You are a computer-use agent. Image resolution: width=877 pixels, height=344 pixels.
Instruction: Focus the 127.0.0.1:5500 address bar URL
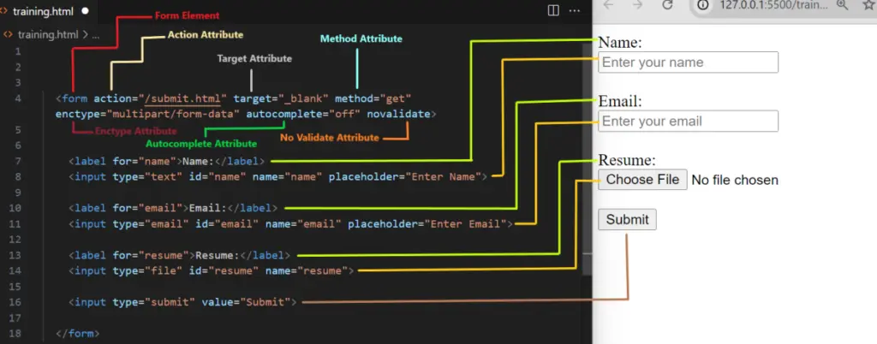point(773,5)
